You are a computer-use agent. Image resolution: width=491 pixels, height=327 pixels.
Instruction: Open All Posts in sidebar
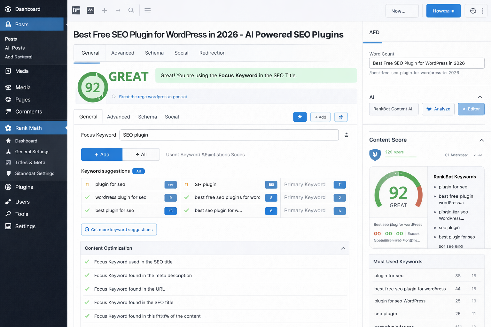[x=15, y=48]
